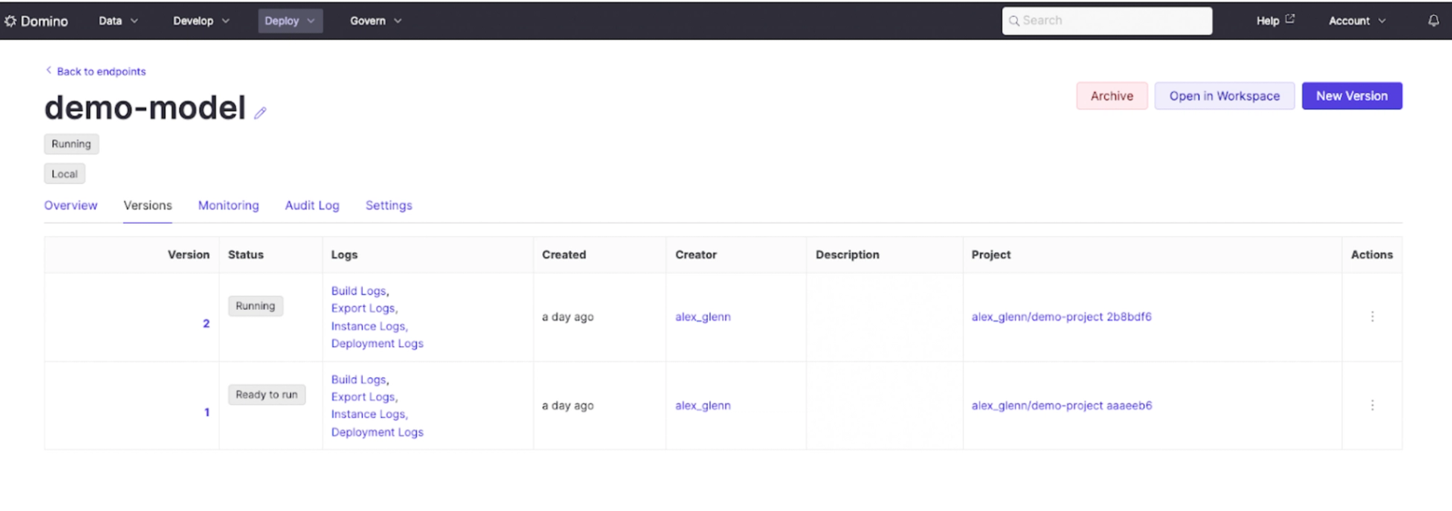This screenshot has width=1452, height=511.
Task: Click the Creator column header
Action: [696, 255]
